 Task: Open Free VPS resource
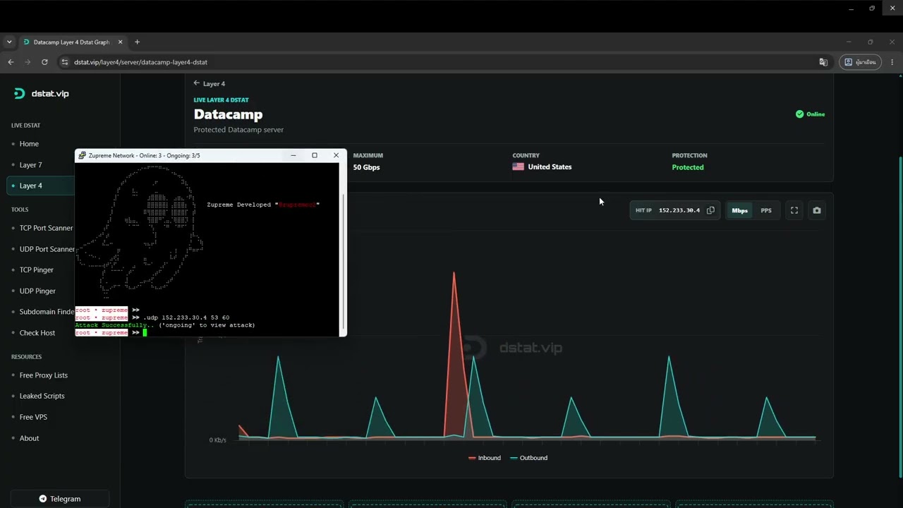[x=33, y=417]
